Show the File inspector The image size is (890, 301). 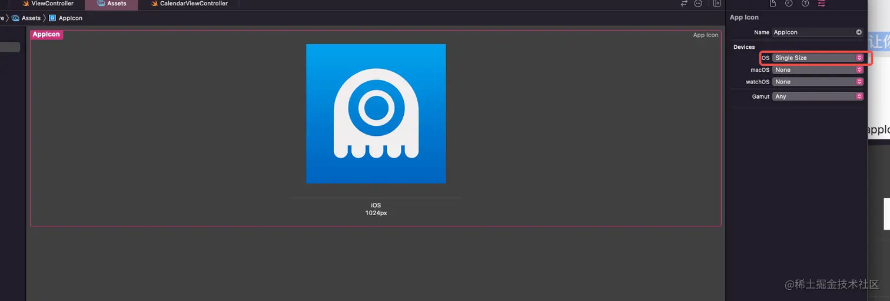pyautogui.click(x=773, y=4)
